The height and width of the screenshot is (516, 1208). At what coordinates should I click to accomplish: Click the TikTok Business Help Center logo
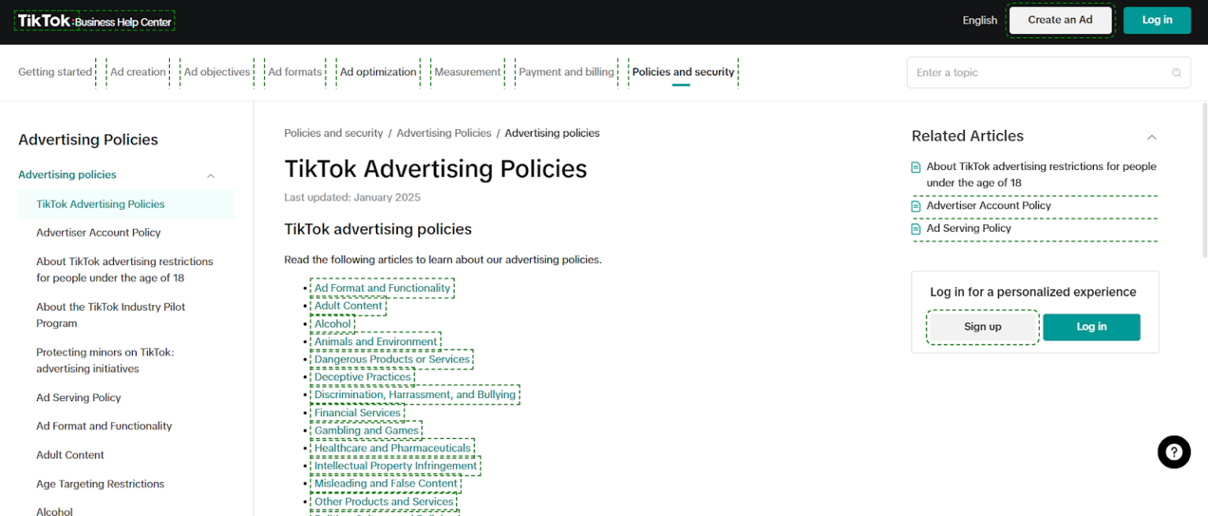(x=94, y=21)
